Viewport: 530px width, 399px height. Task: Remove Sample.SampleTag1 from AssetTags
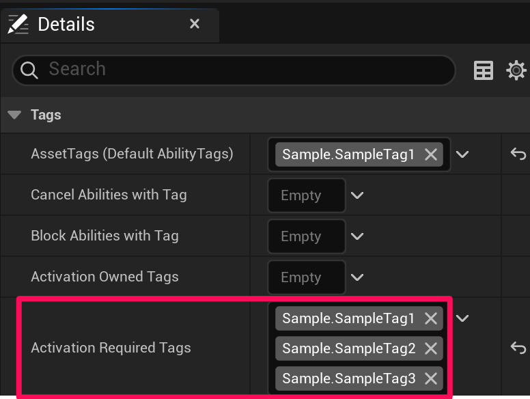[430, 154]
